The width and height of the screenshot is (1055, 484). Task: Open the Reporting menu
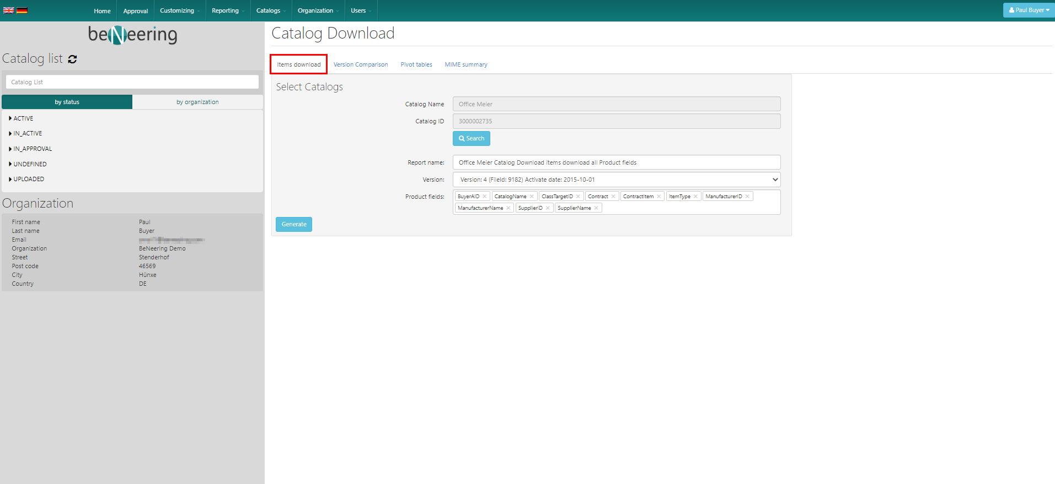point(227,10)
